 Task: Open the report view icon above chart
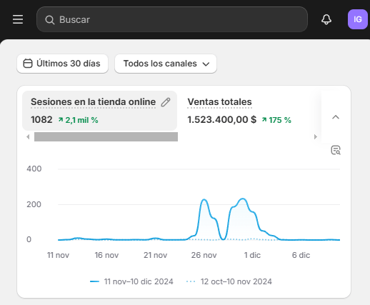336,150
